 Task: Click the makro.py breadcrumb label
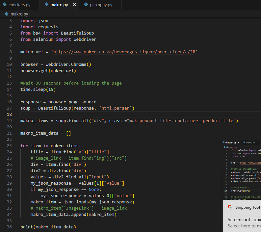click(x=19, y=14)
